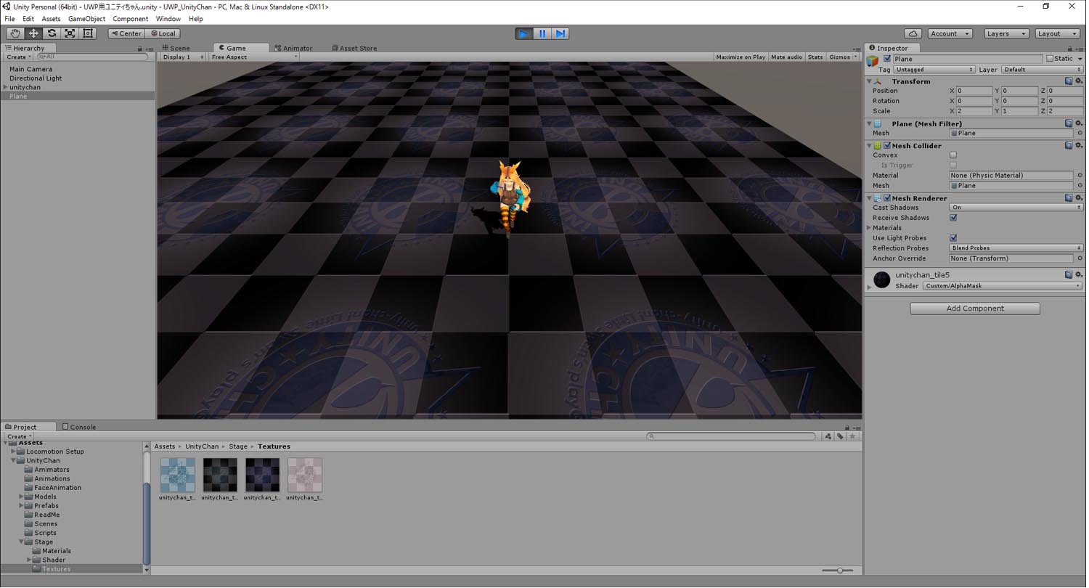Click Project favorites star icon

point(852,436)
